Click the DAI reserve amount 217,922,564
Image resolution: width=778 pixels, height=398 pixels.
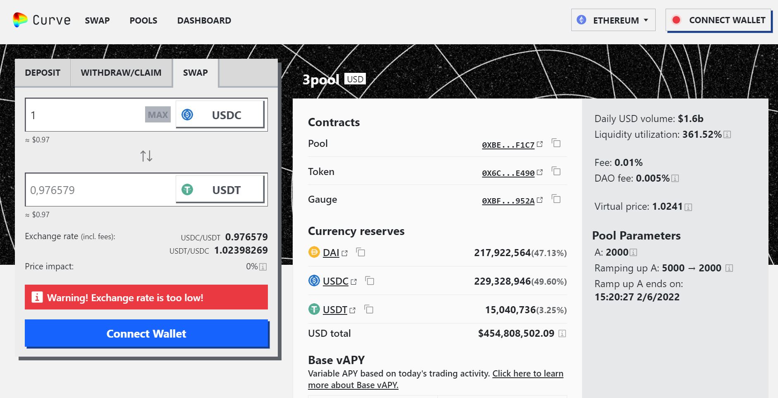502,253
